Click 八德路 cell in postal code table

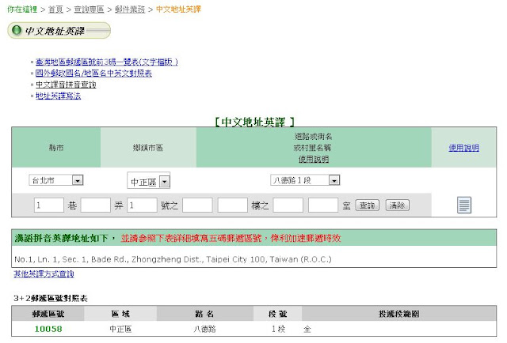coord(204,329)
